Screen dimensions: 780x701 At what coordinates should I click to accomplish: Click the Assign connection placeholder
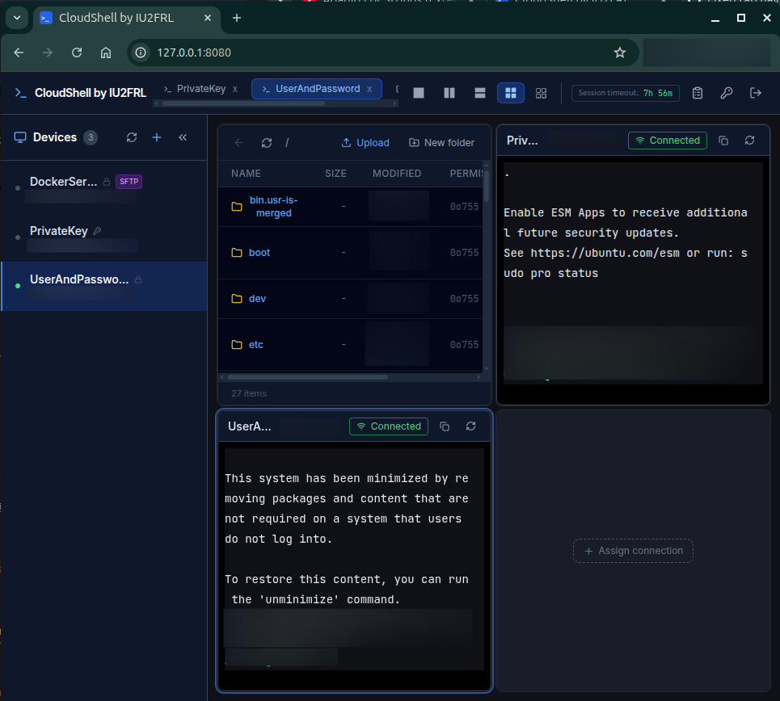coord(633,551)
